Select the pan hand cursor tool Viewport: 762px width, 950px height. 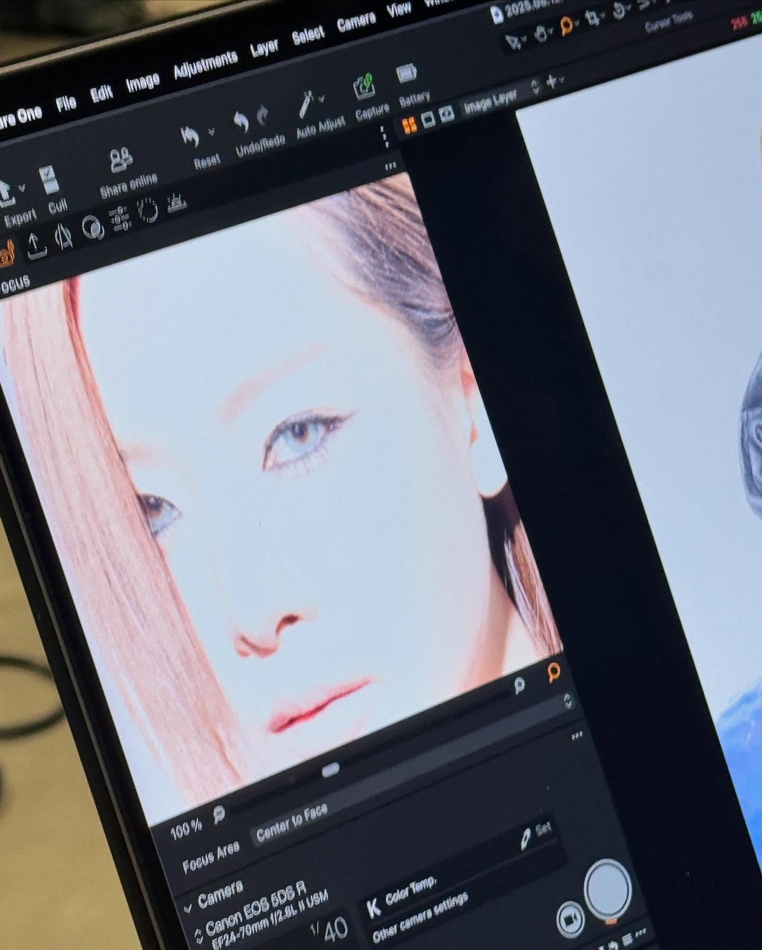pos(540,35)
